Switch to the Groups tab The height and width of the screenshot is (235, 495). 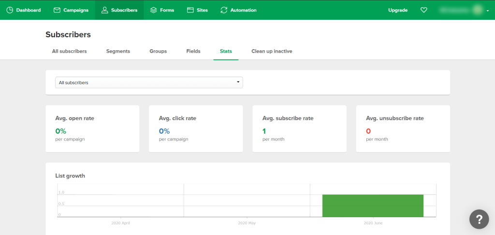(x=158, y=51)
